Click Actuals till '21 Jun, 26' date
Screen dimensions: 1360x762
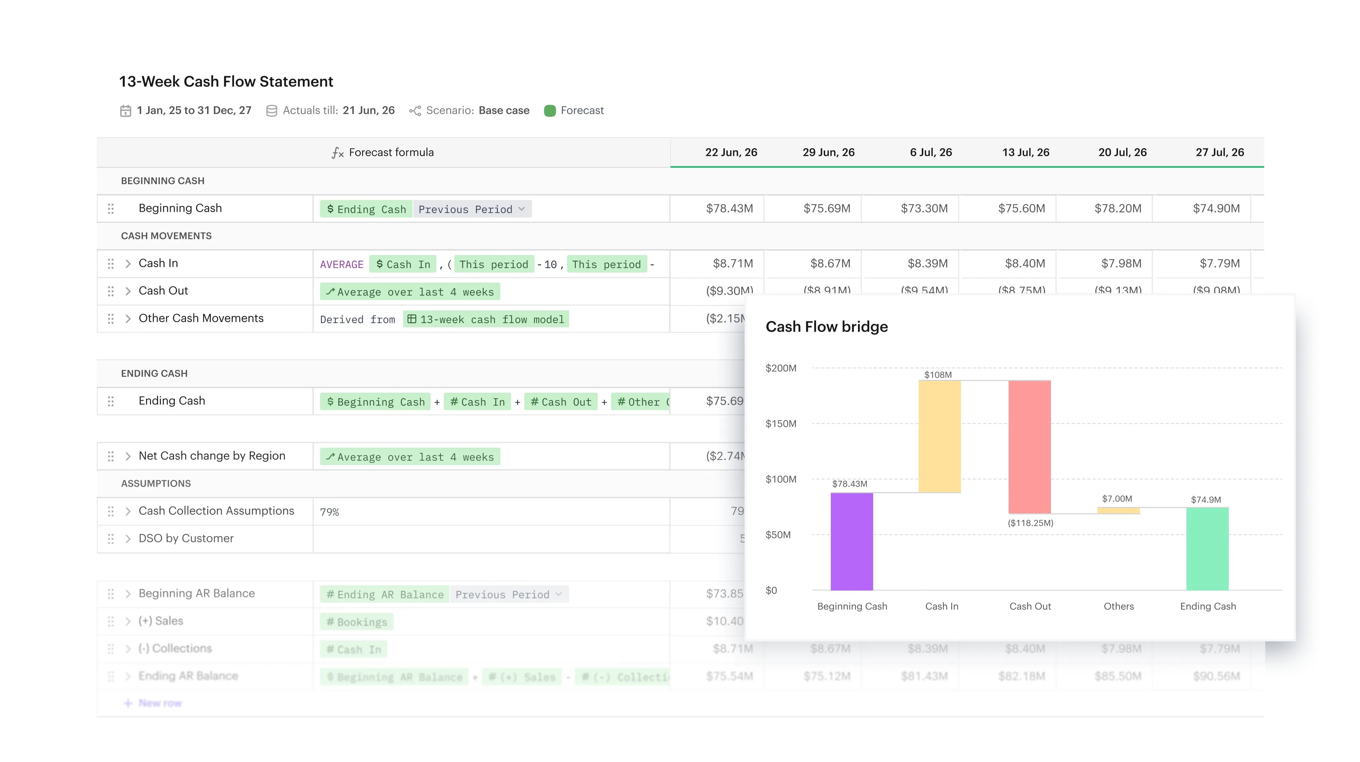click(369, 110)
